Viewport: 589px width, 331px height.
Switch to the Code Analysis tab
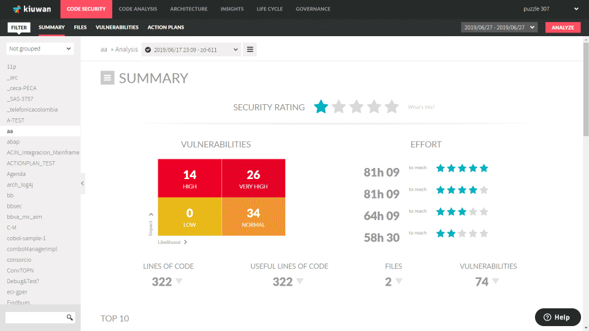coord(137,9)
